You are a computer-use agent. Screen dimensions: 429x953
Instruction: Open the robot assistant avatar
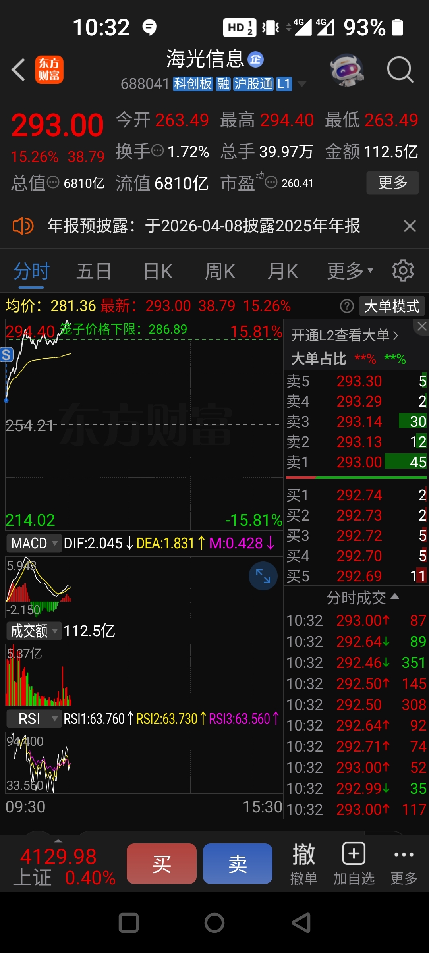point(347,70)
